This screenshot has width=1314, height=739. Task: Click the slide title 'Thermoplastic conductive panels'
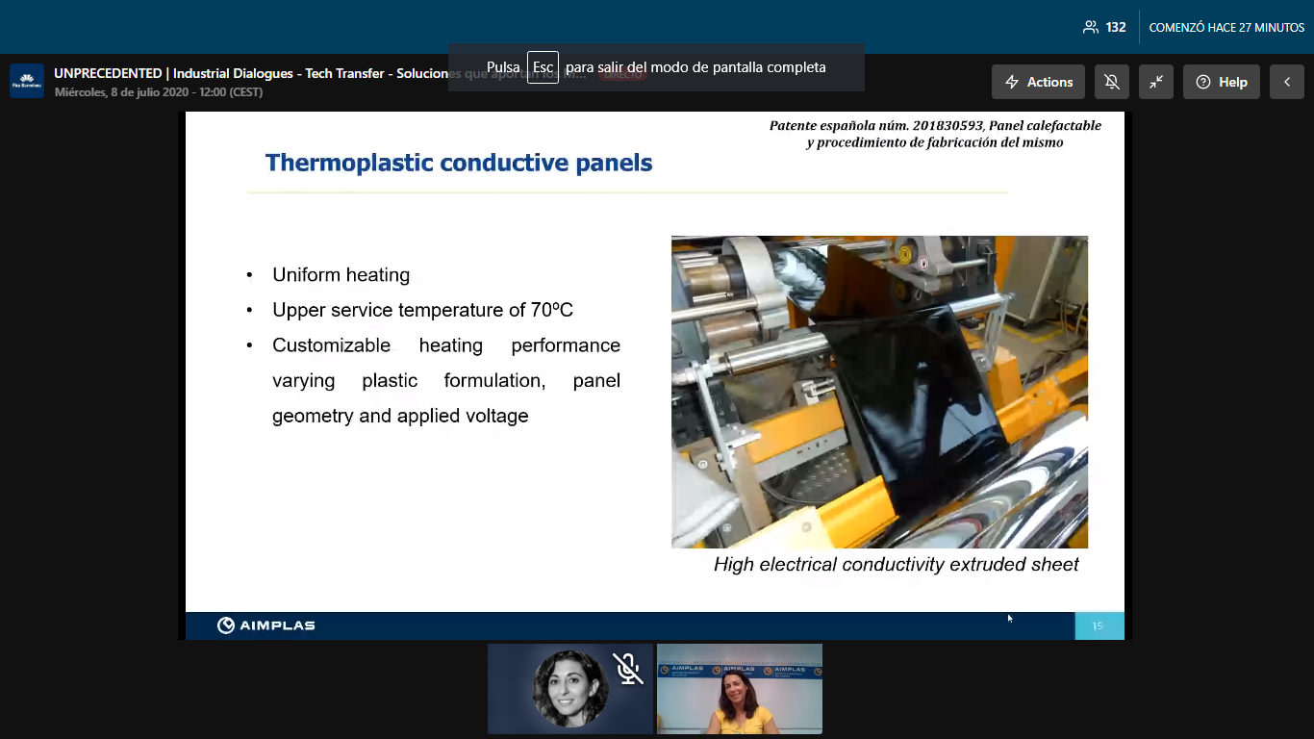[x=459, y=163]
